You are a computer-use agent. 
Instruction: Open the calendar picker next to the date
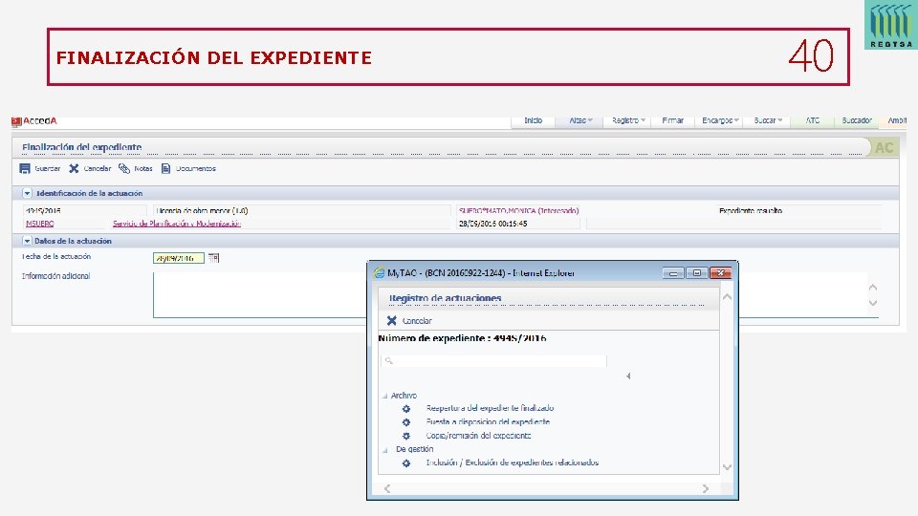tap(213, 258)
